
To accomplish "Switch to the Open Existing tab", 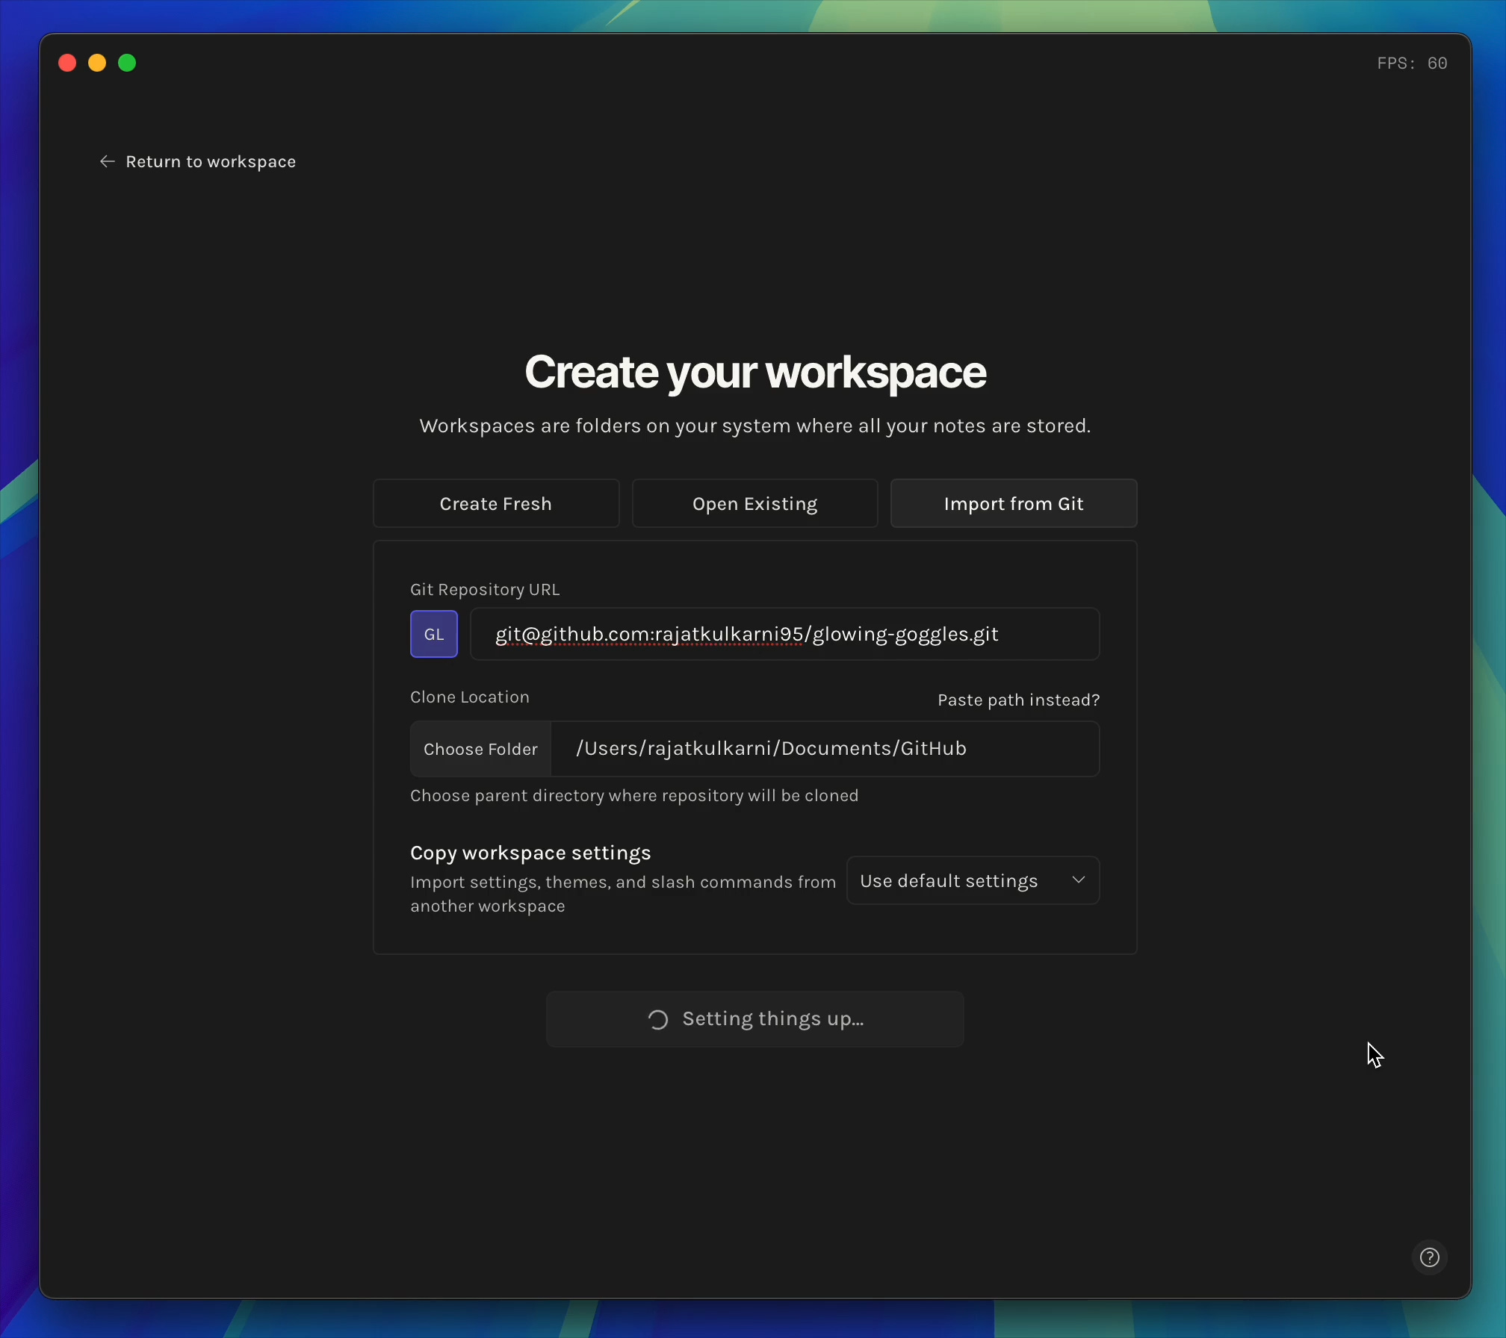I will pyautogui.click(x=754, y=504).
